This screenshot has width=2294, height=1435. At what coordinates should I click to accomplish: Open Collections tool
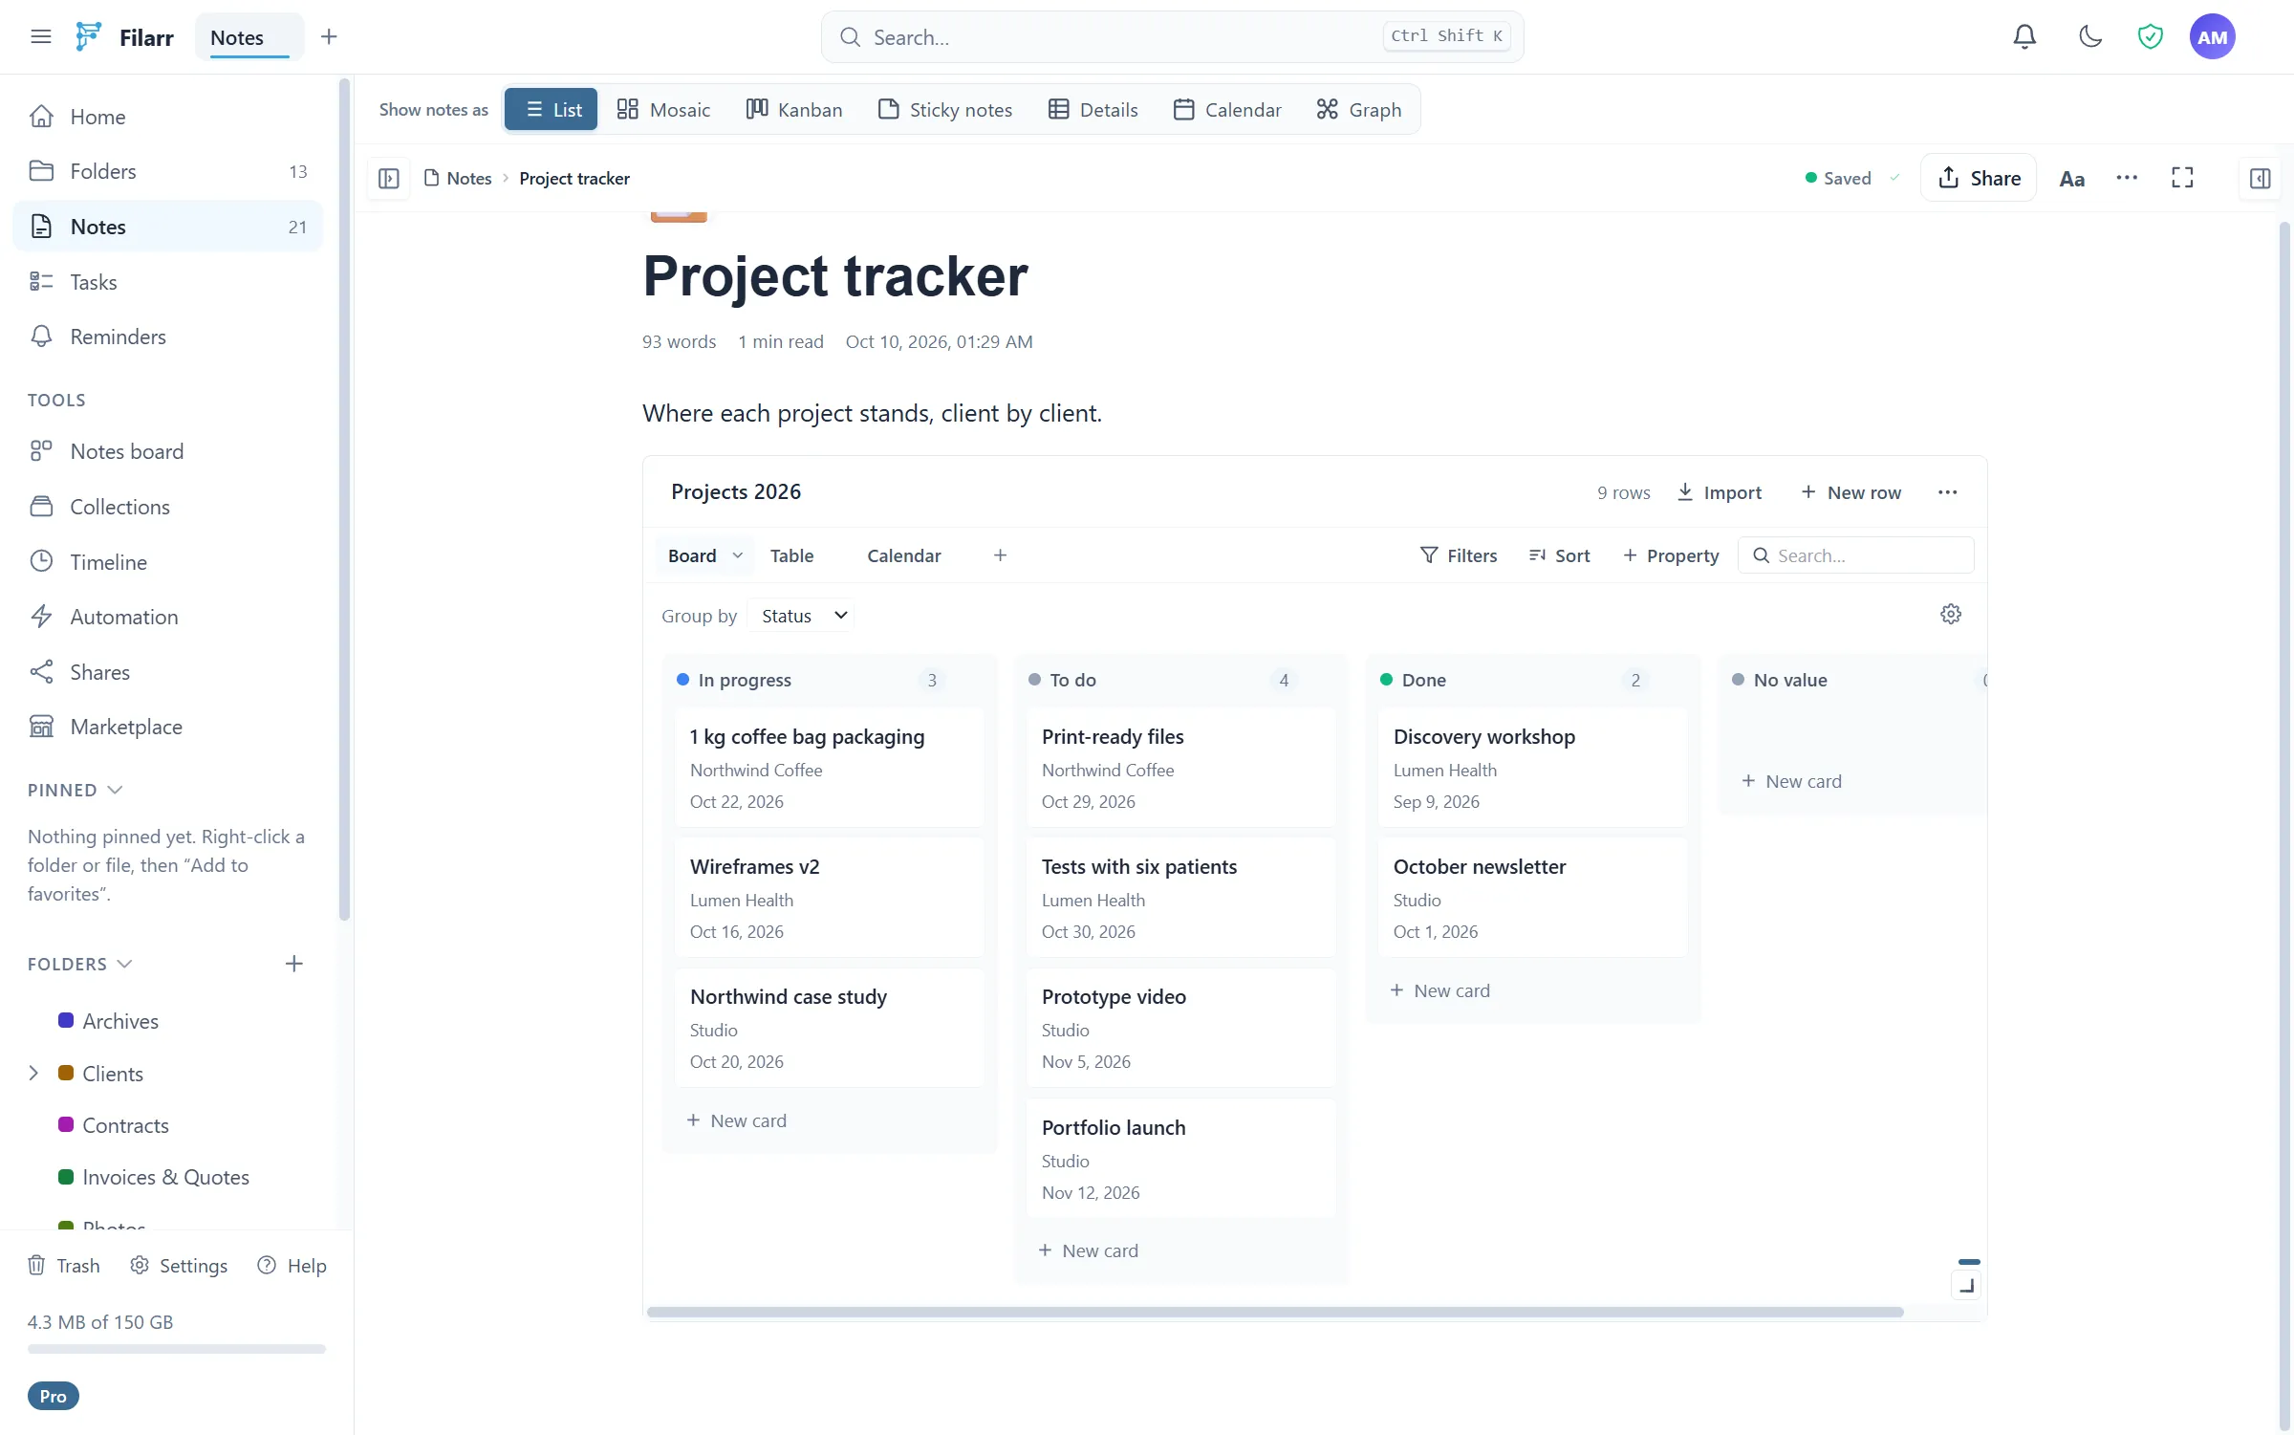click(x=168, y=507)
